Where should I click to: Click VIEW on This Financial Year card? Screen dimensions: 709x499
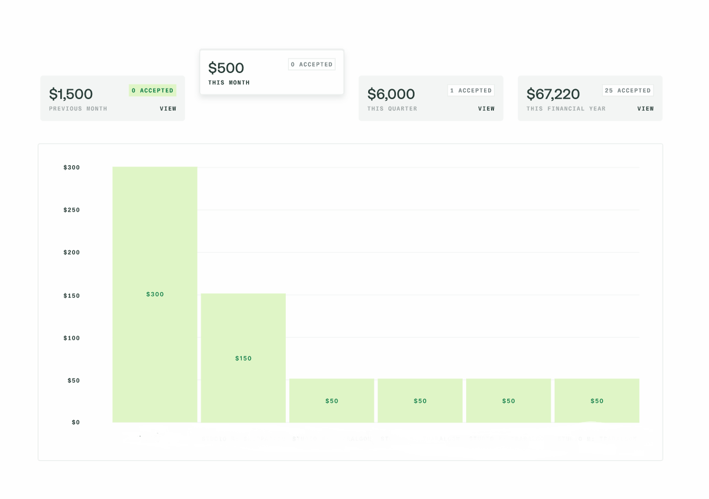pos(645,109)
